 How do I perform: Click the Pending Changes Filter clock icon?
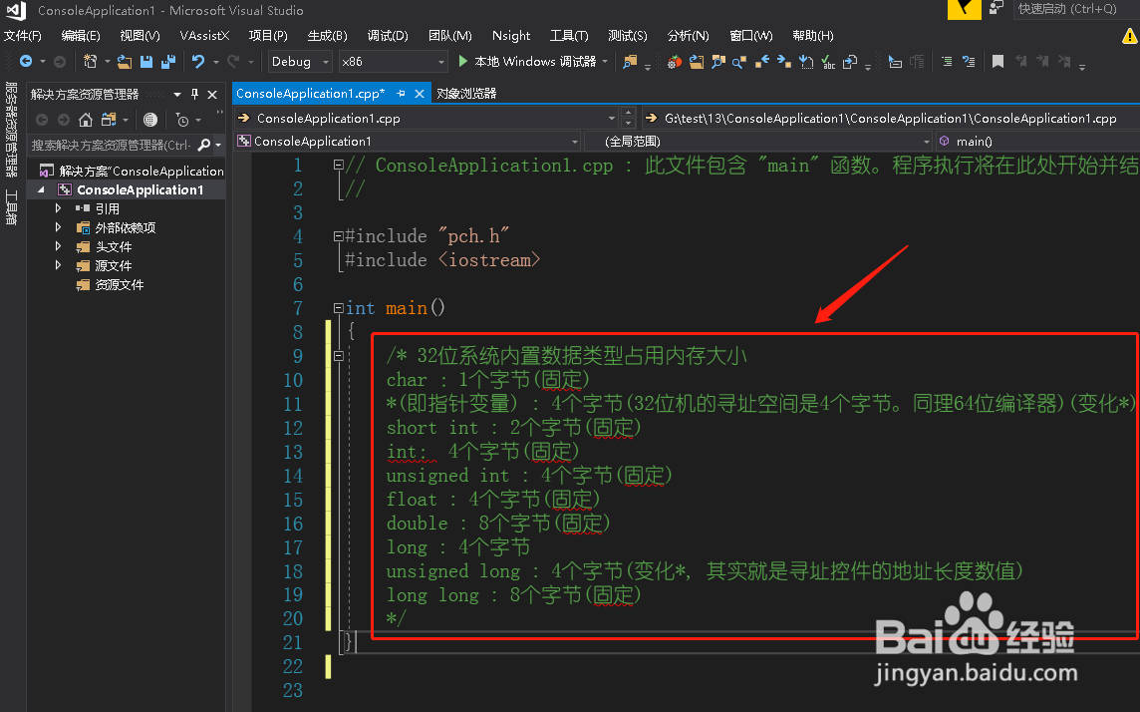(182, 120)
